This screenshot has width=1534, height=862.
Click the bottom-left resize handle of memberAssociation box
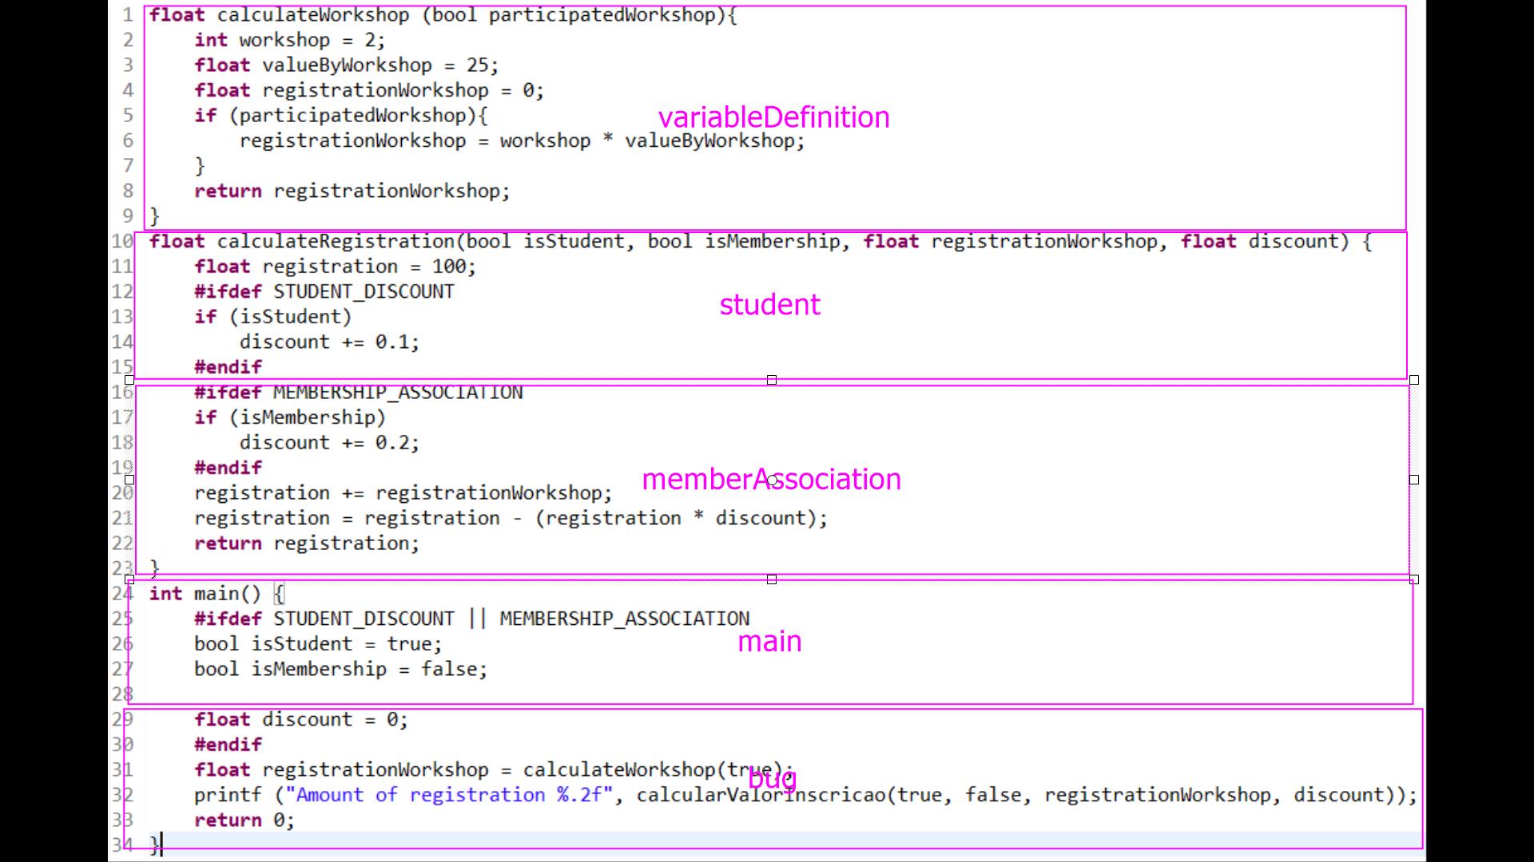pyautogui.click(x=129, y=579)
